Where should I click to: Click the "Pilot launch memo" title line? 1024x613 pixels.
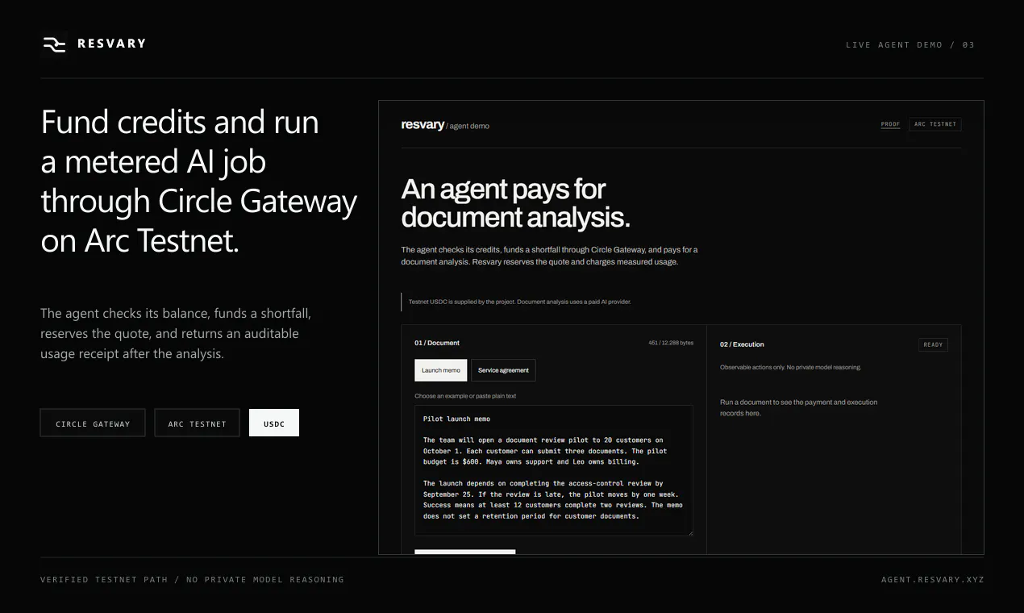[x=456, y=419]
